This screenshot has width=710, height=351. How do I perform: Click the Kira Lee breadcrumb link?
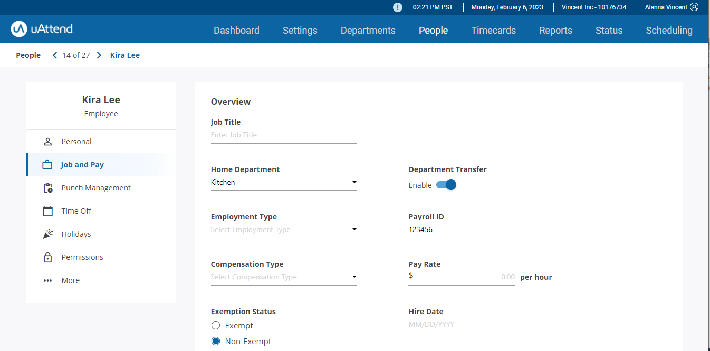click(x=125, y=55)
